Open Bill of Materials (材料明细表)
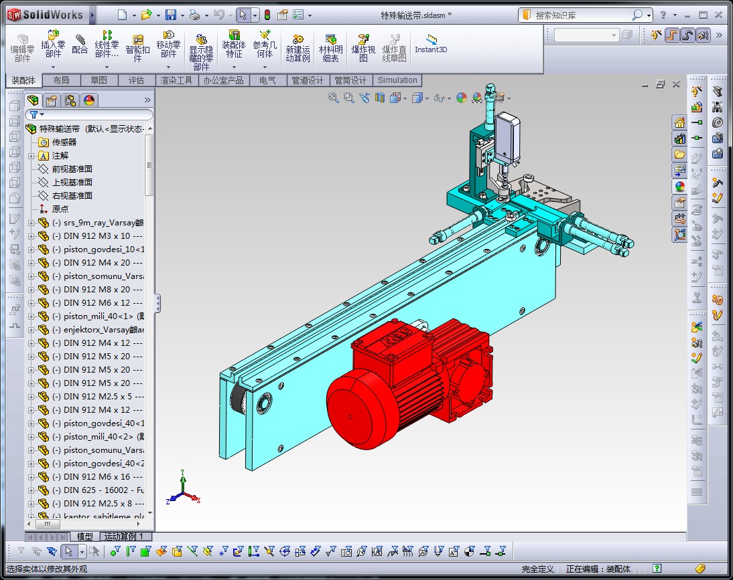 [x=330, y=47]
